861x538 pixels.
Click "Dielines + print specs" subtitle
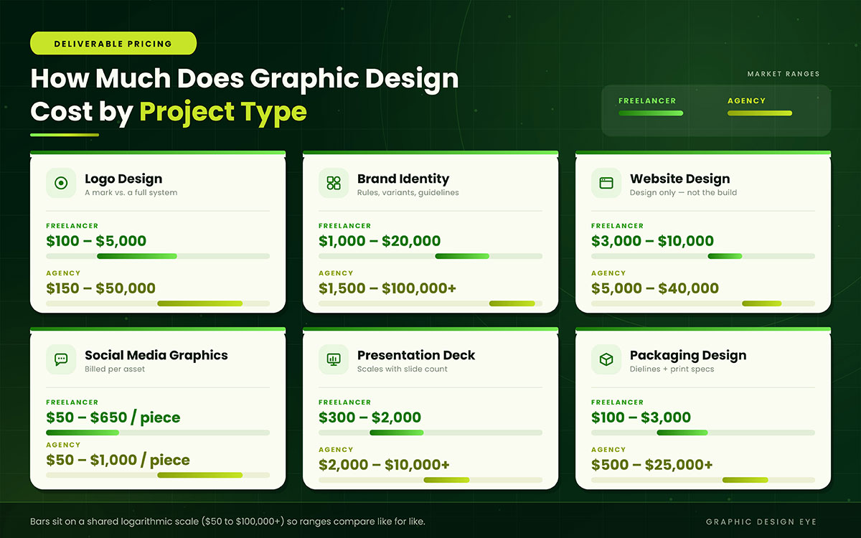pos(672,369)
